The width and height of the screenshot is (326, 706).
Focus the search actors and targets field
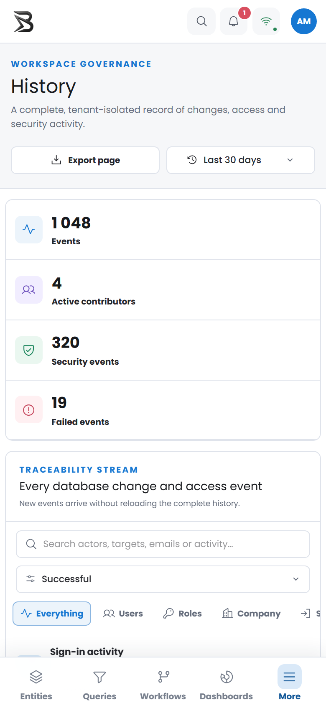coord(163,544)
